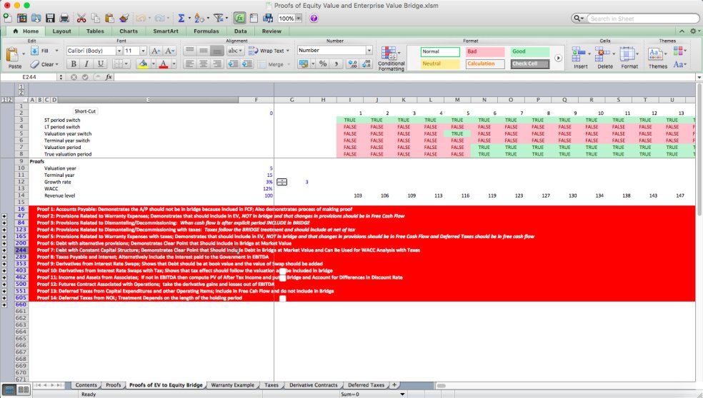Screen dimensions: 703x398
Task: Click the Insert cells icon
Action: (x=580, y=56)
